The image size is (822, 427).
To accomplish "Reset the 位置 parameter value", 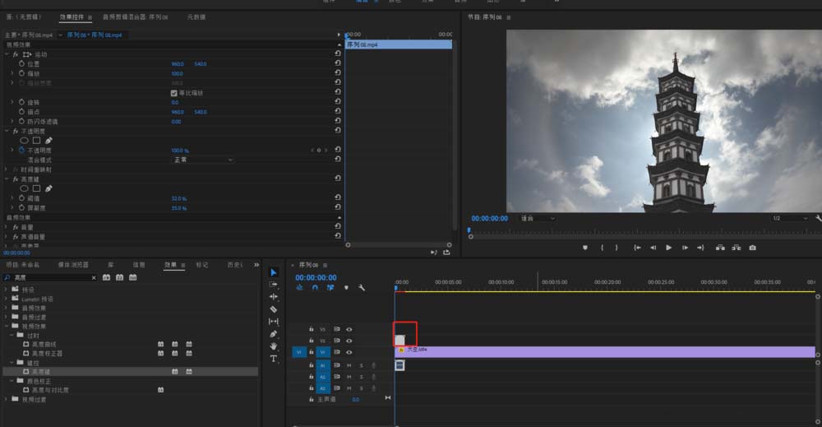I will 338,64.
